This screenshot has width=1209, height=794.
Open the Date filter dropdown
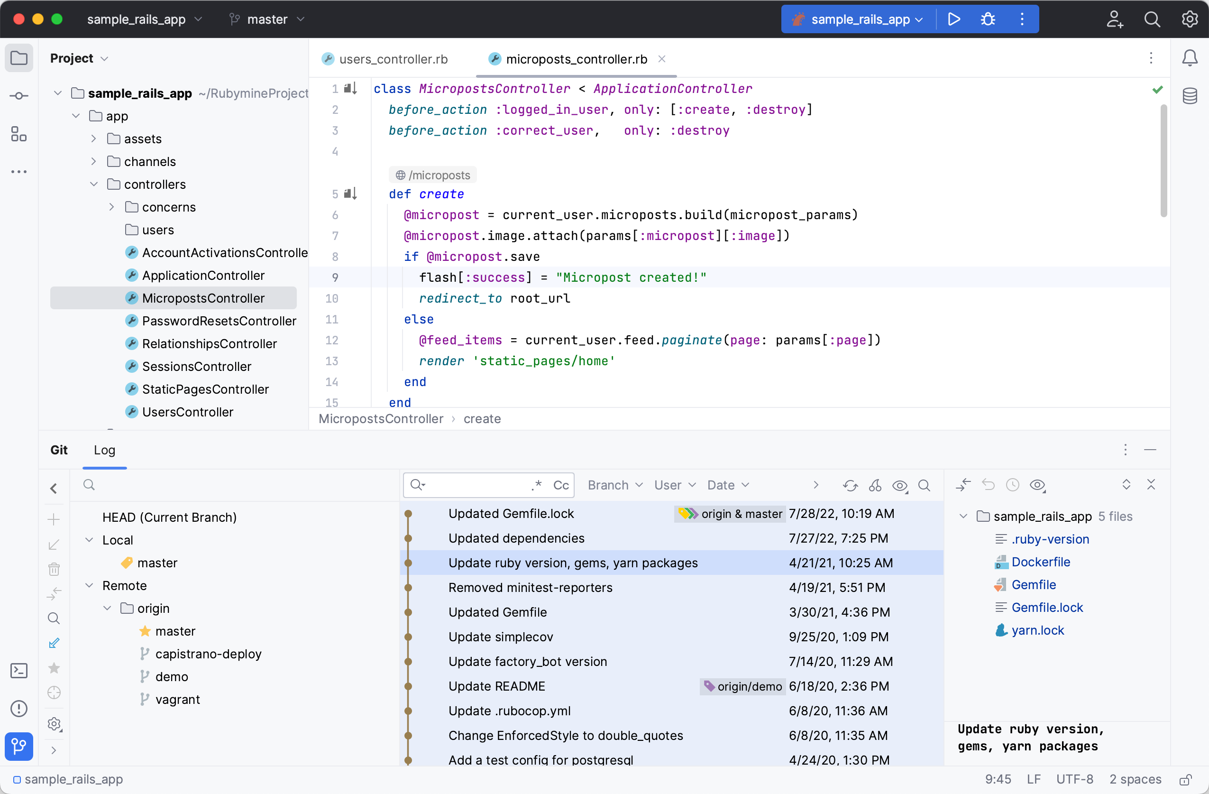[727, 485]
